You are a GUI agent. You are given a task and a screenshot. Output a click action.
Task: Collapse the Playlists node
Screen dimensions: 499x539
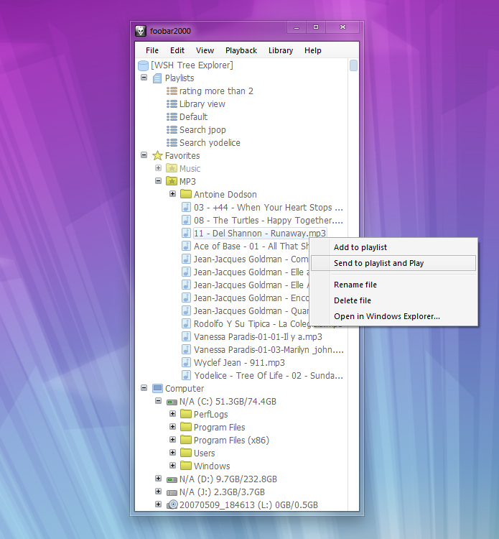[x=144, y=78]
